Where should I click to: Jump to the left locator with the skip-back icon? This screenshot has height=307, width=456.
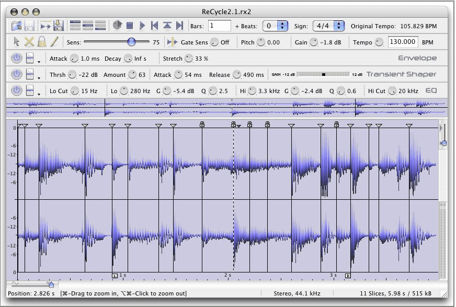154,26
